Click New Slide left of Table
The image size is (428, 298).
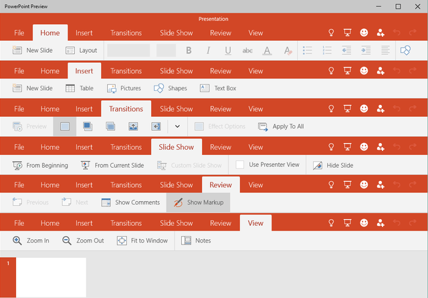click(x=33, y=88)
